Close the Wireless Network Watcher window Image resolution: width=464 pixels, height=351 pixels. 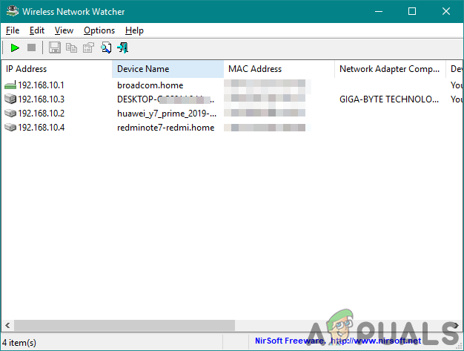pos(446,11)
